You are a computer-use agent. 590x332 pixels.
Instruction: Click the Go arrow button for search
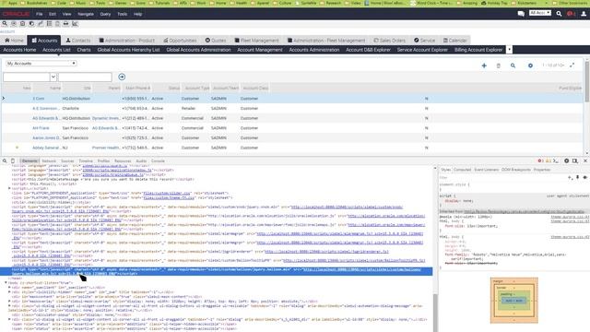click(122, 77)
